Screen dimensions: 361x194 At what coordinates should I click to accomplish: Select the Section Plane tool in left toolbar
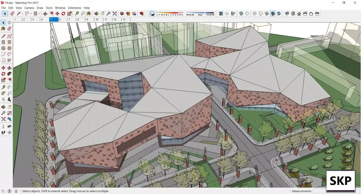click(x=10, y=133)
